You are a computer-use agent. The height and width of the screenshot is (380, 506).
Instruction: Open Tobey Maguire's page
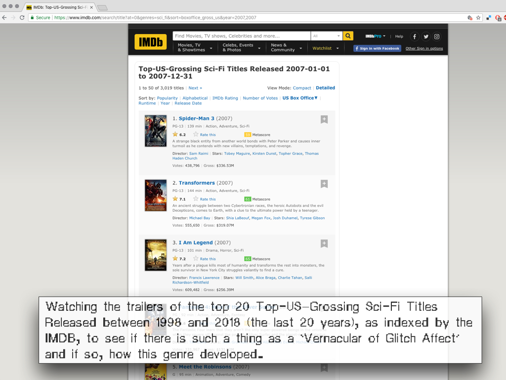coord(237,153)
